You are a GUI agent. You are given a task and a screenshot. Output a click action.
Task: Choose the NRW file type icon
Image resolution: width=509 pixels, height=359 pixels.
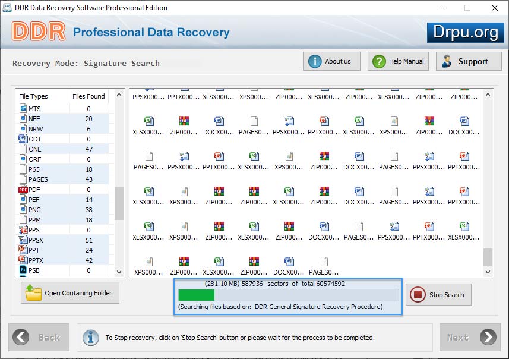[x=23, y=128]
